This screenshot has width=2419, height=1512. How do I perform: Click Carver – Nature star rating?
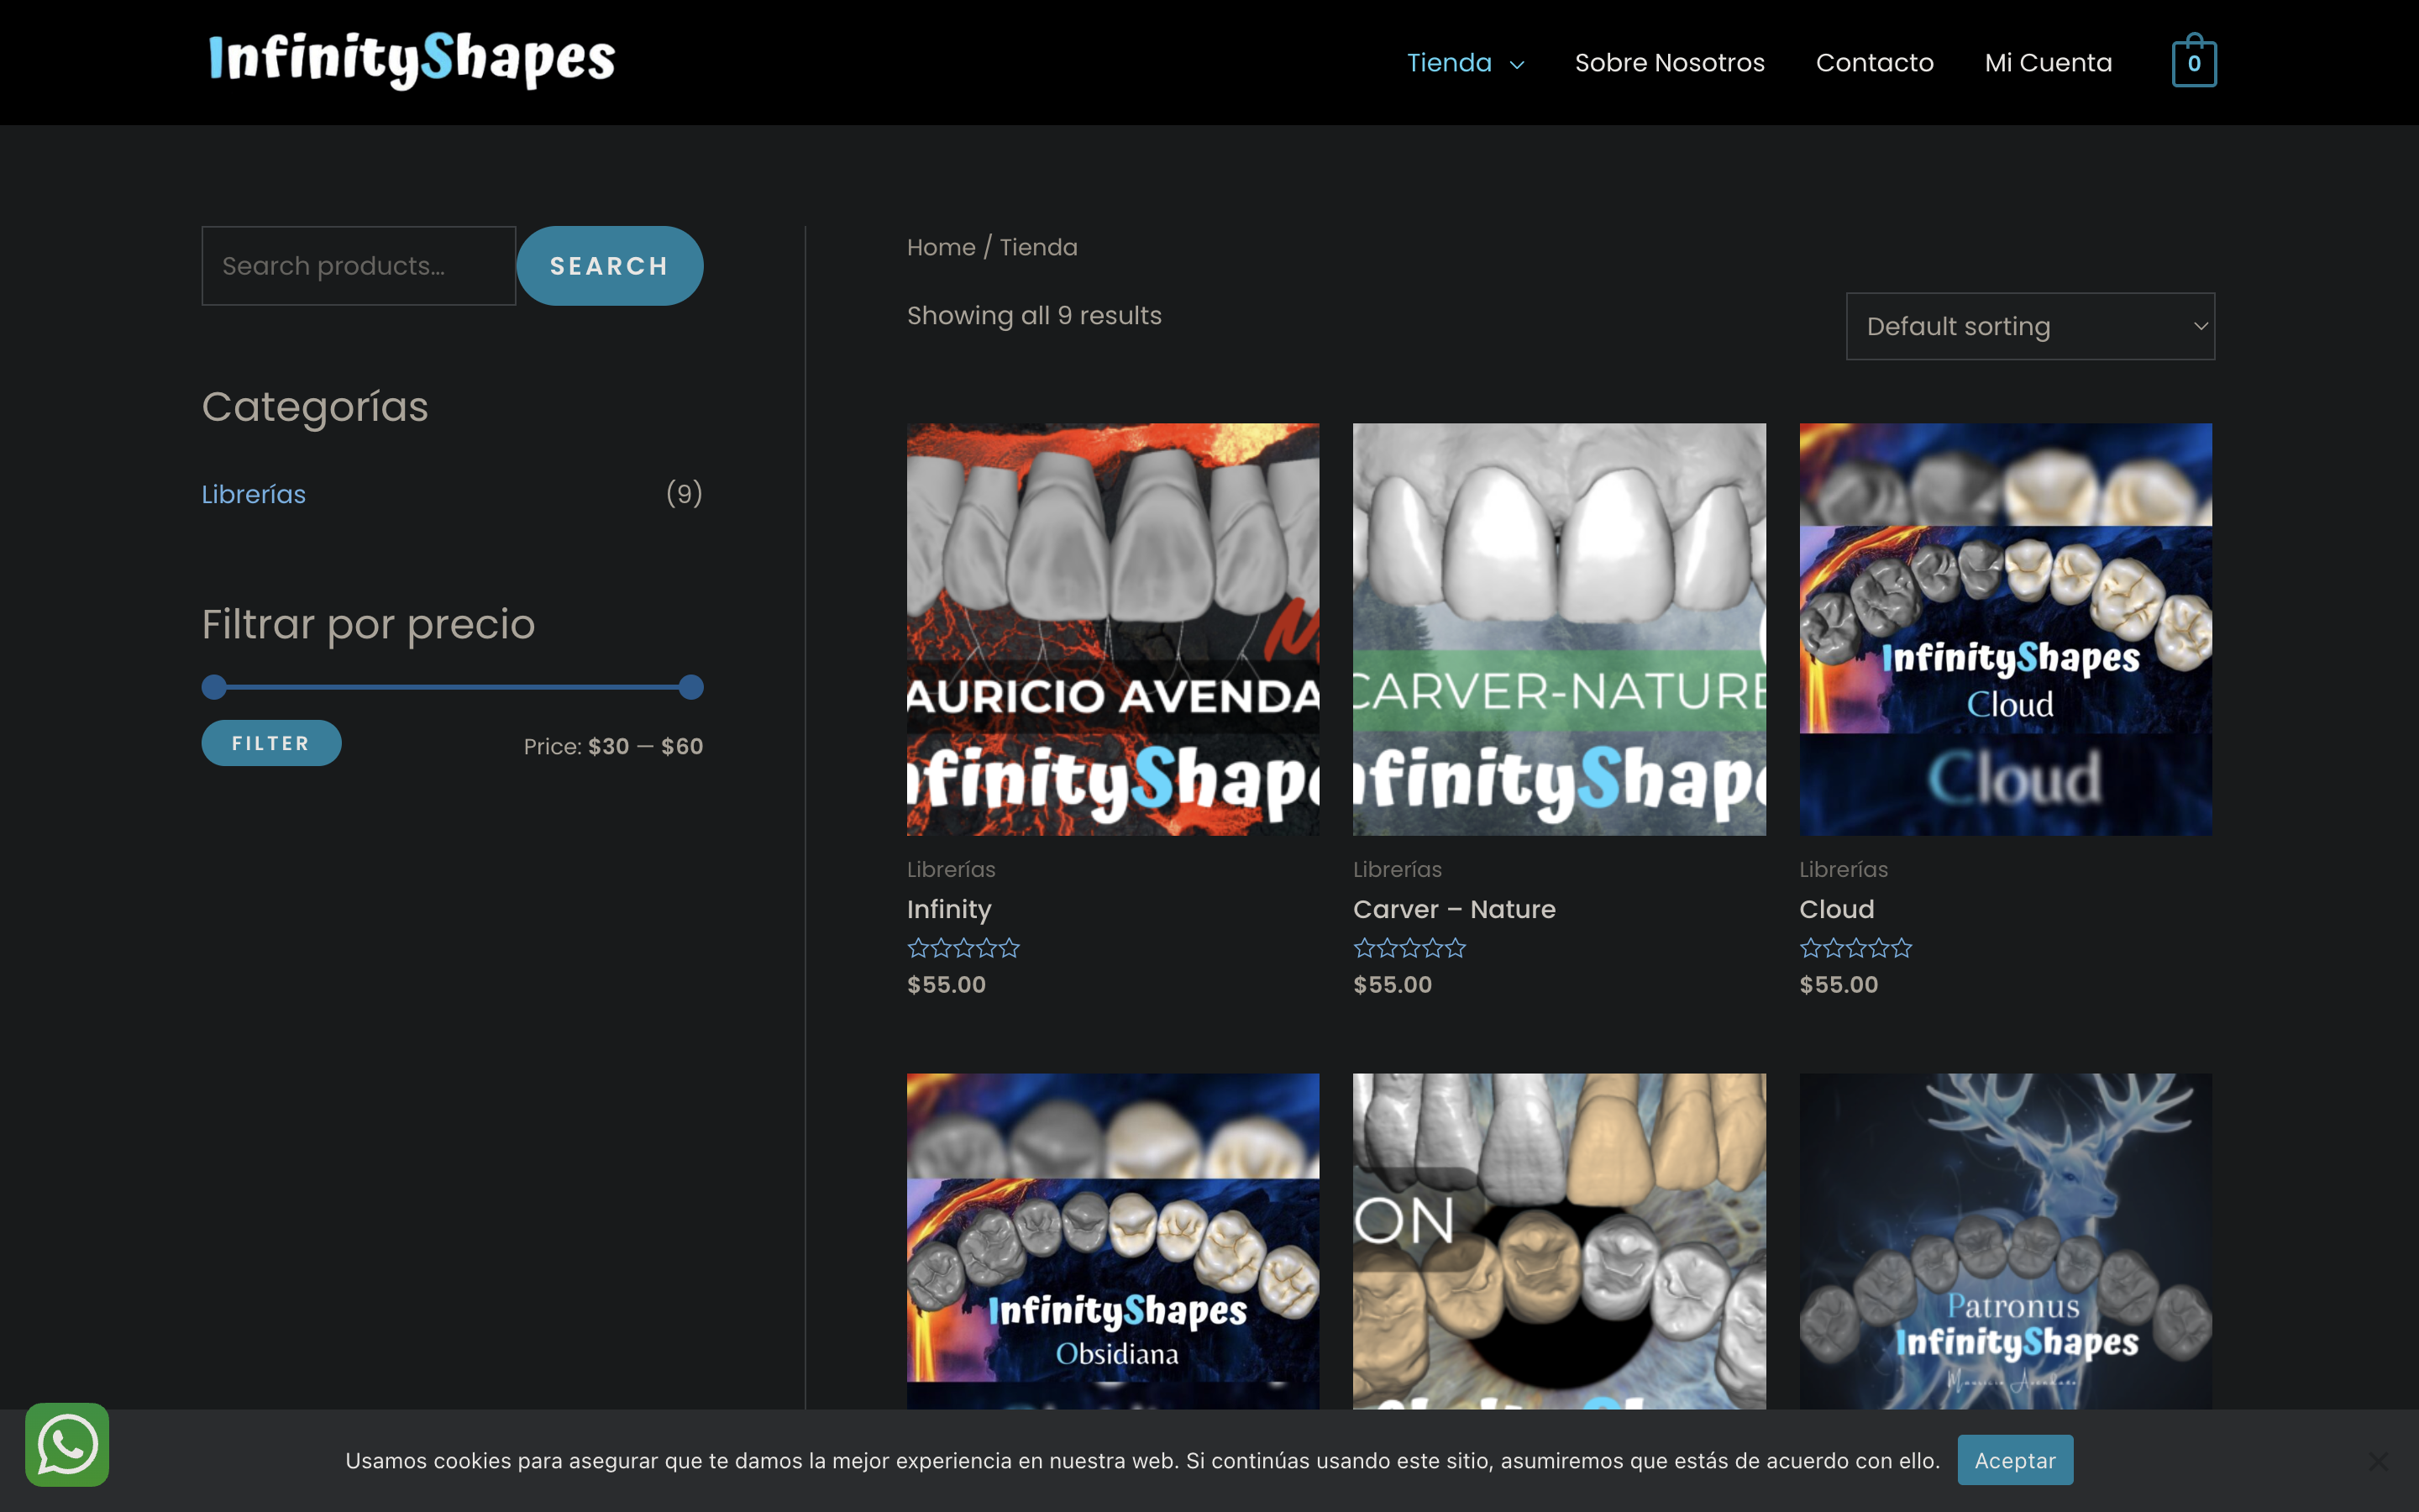[x=1409, y=948]
